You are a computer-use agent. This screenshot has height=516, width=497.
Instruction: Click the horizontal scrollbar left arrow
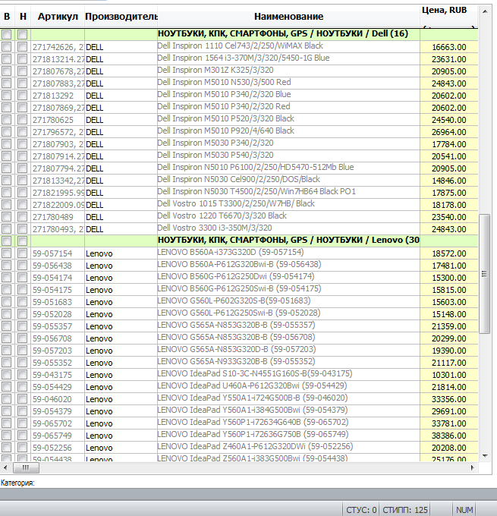(x=5, y=467)
